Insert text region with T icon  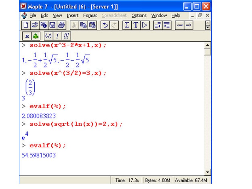pyautogui.click(x=136, y=25)
